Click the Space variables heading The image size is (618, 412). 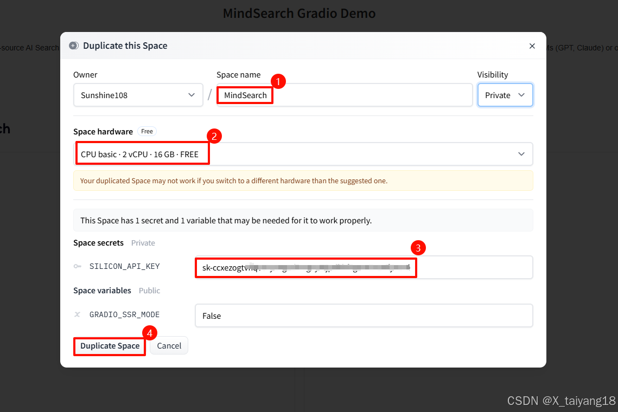[102, 291]
